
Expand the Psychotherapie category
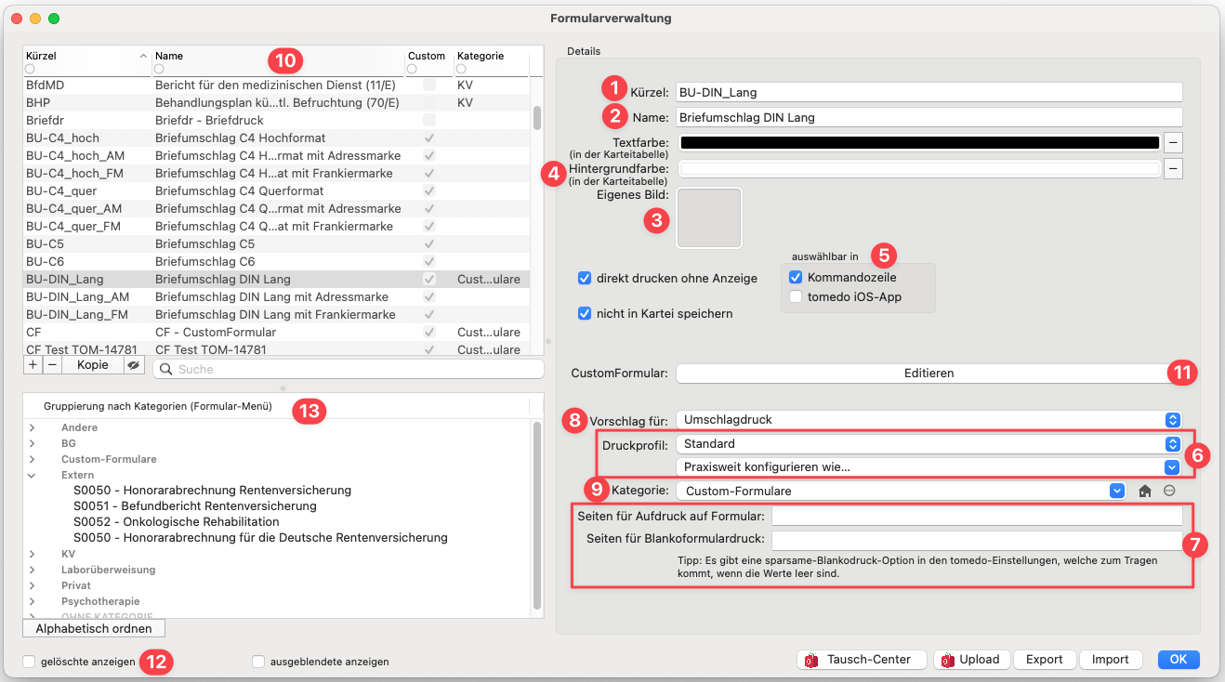[x=33, y=601]
